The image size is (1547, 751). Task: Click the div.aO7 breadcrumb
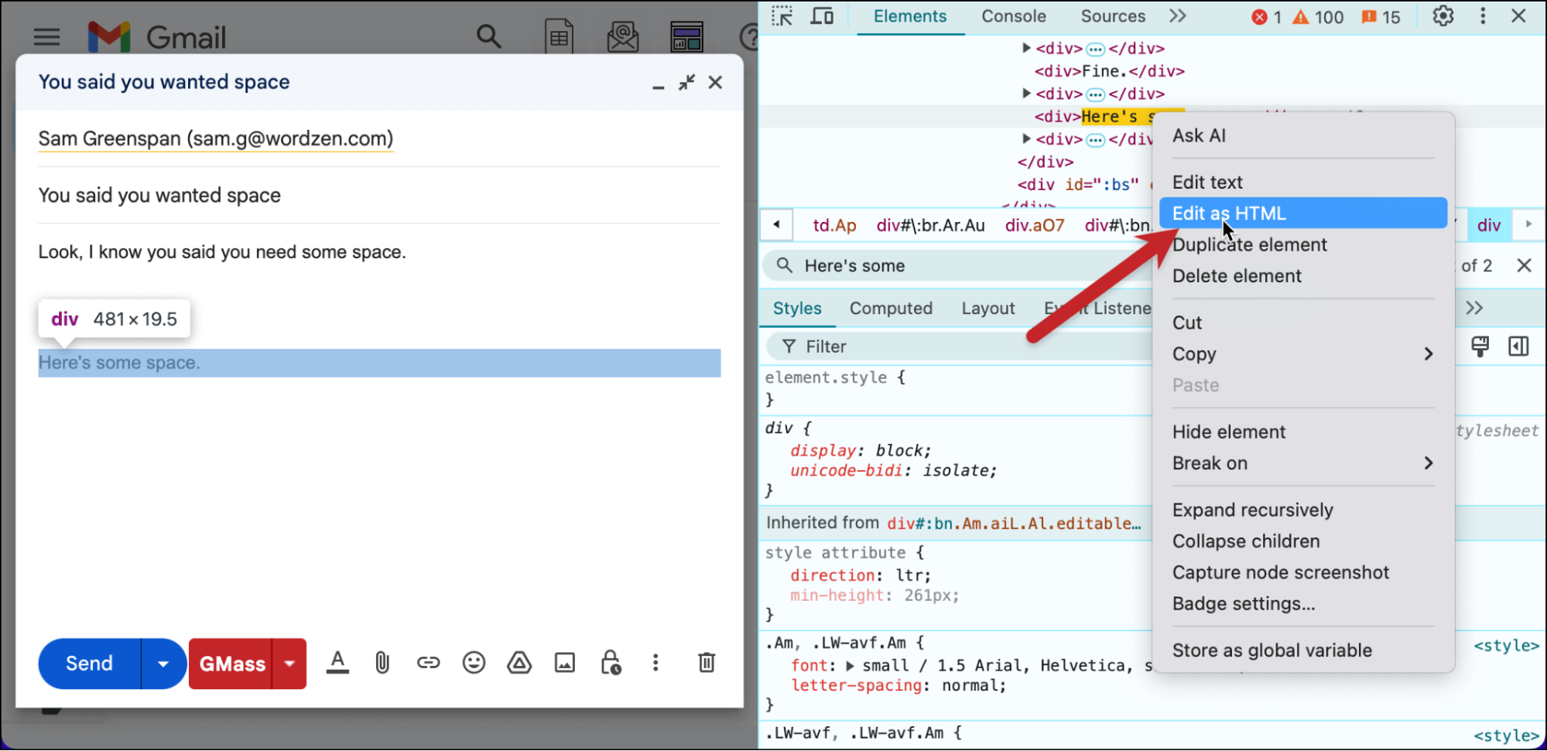1035,225
